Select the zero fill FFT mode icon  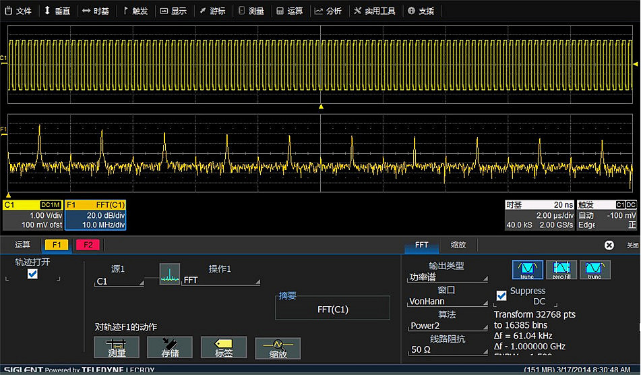click(x=561, y=270)
